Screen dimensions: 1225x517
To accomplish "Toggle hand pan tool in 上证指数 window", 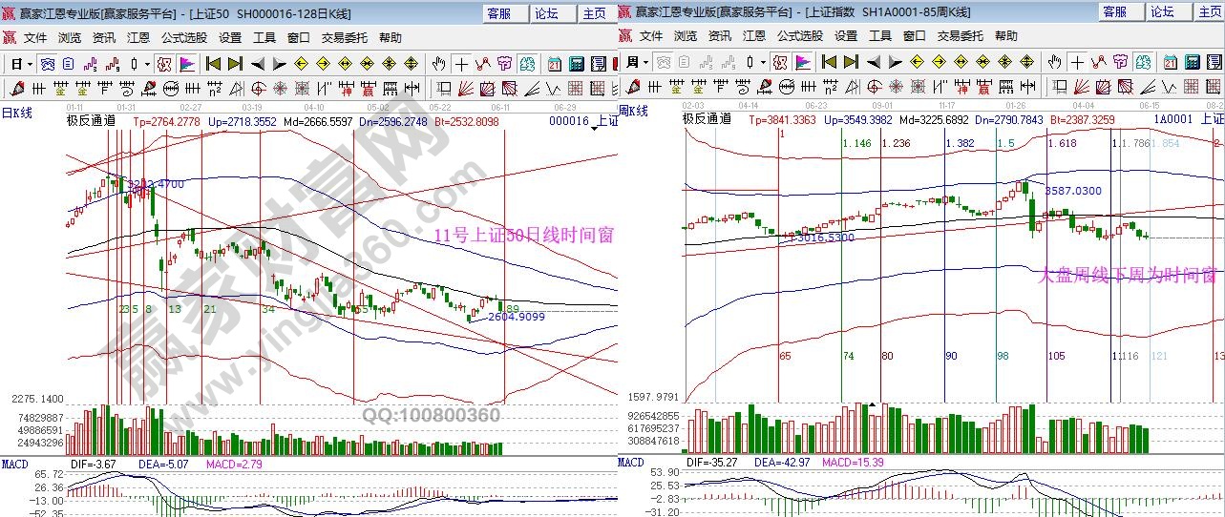I will coord(1054,64).
